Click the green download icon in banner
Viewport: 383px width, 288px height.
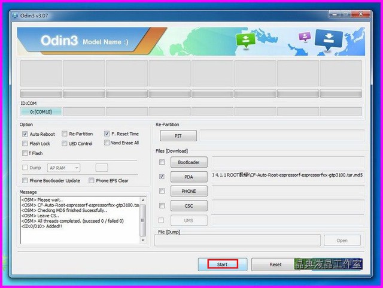point(245,40)
